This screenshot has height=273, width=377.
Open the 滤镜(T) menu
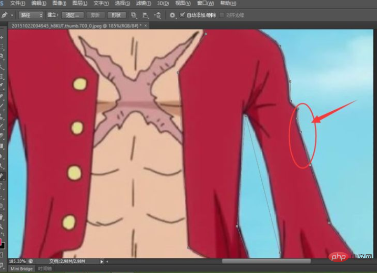tap(144, 3)
